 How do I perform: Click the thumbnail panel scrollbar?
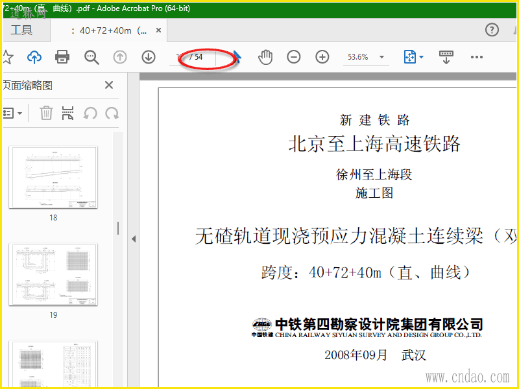118,228
